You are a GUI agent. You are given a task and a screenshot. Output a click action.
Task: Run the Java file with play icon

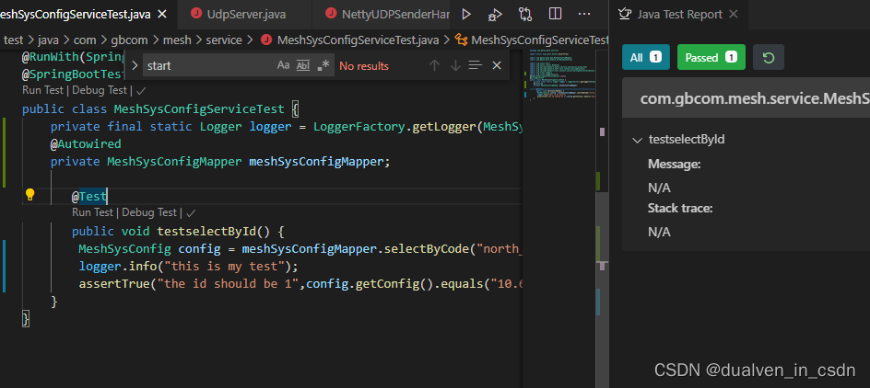click(x=466, y=14)
